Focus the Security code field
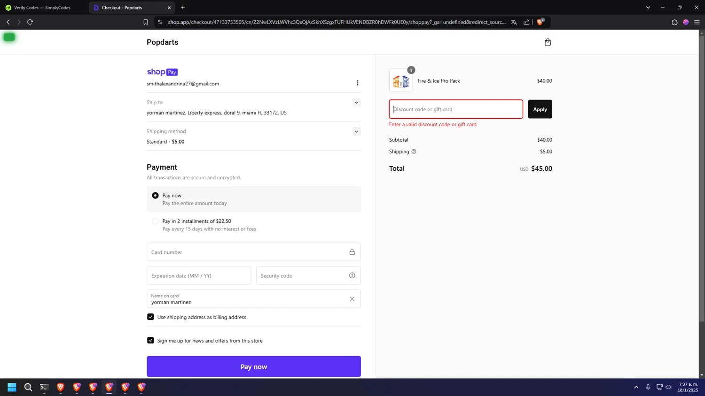Image resolution: width=705 pixels, height=396 pixels. (308, 275)
